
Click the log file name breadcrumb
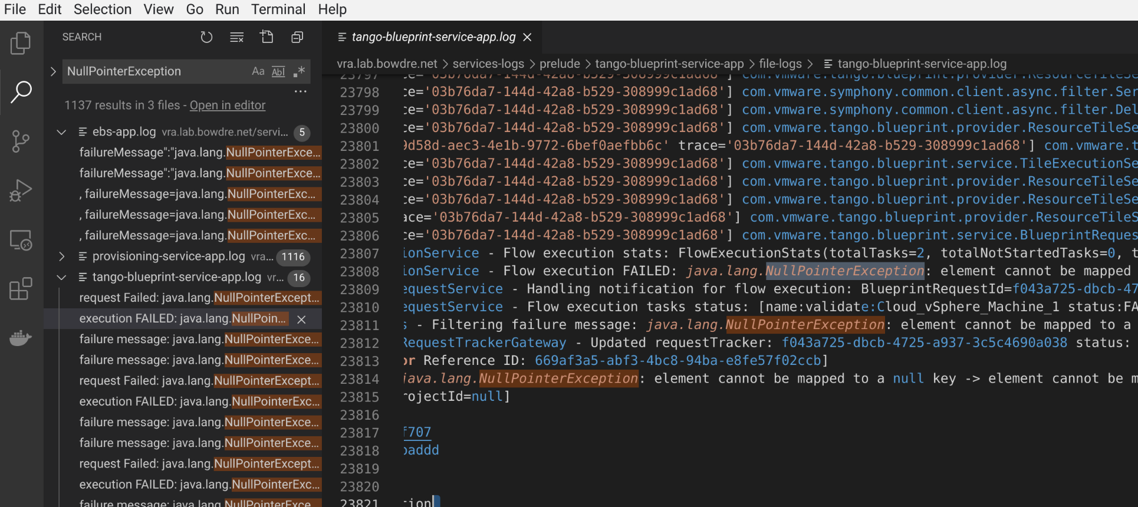[x=922, y=64]
